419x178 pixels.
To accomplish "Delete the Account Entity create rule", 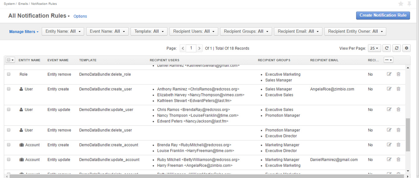I will coord(398,145).
